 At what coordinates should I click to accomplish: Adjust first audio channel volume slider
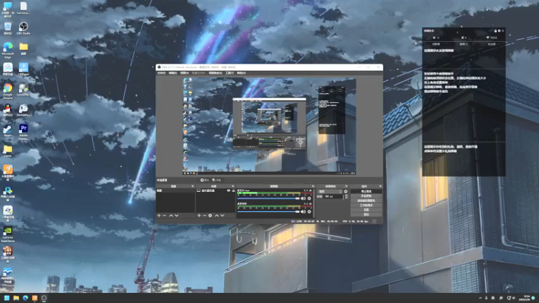point(268,198)
